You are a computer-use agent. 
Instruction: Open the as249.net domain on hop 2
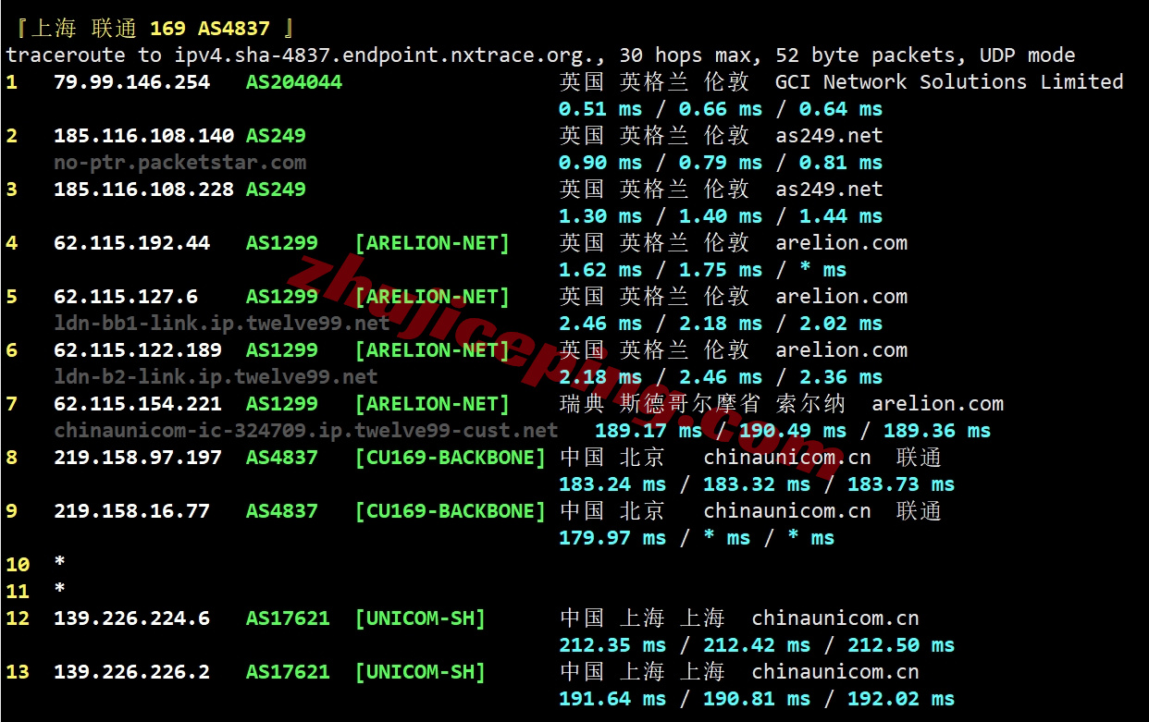(x=830, y=135)
